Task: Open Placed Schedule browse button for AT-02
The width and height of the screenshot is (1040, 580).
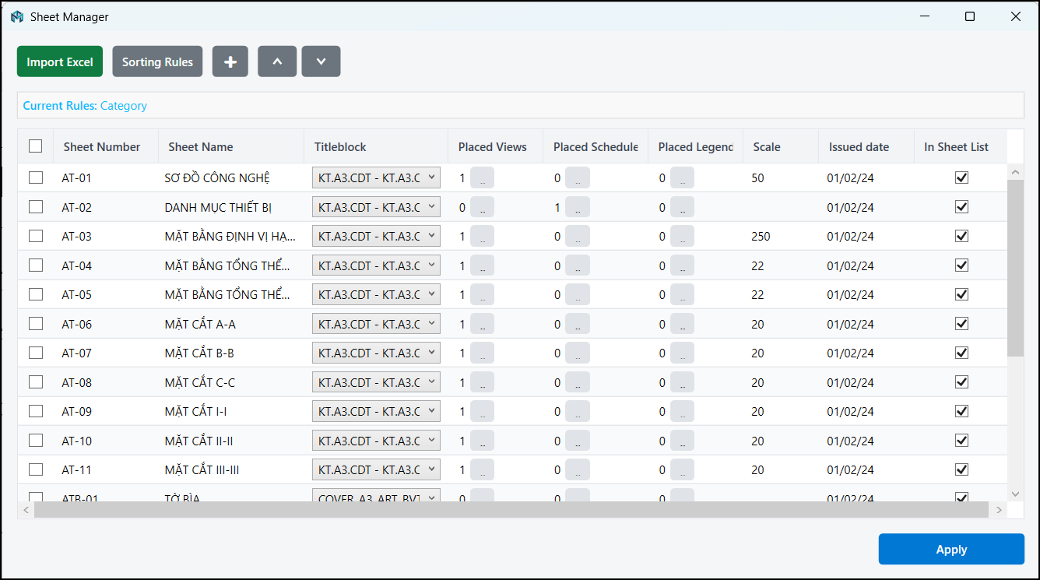Action: click(578, 207)
